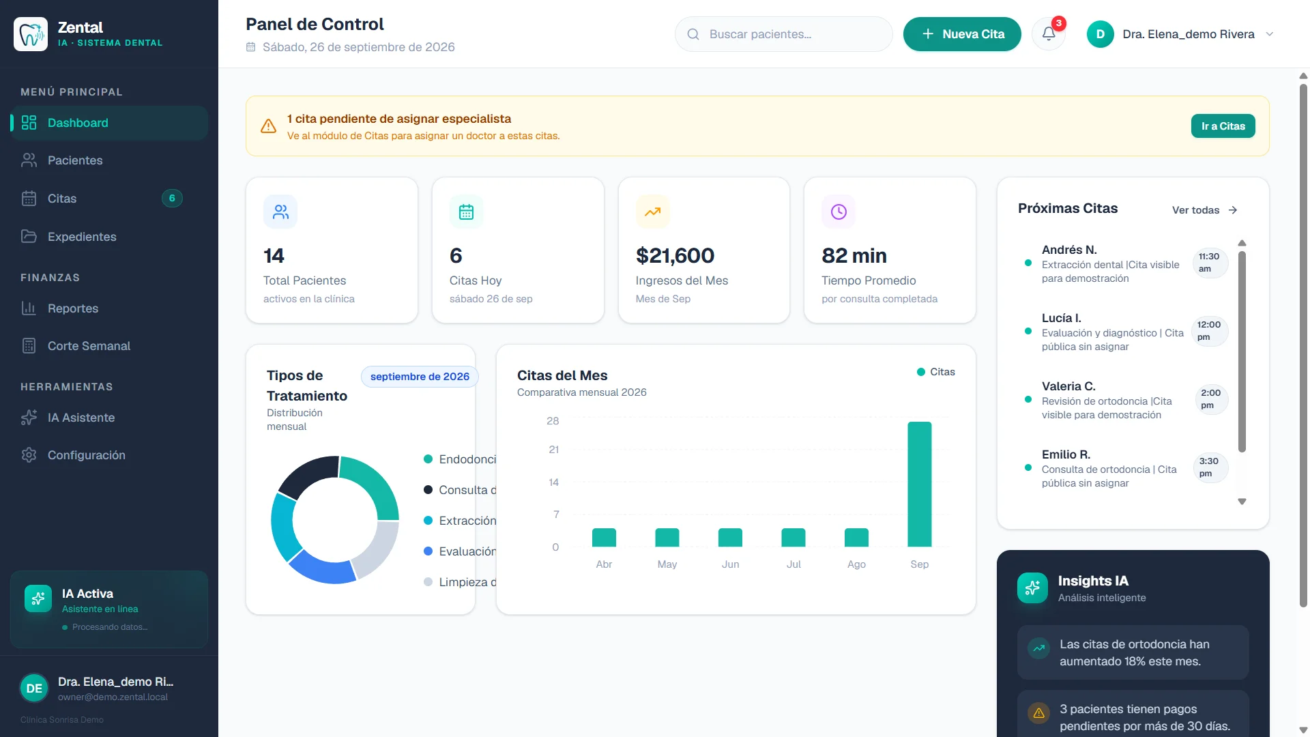The width and height of the screenshot is (1310, 737).
Task: Open Valeria C. orthodontics review appointment
Action: click(1124, 400)
